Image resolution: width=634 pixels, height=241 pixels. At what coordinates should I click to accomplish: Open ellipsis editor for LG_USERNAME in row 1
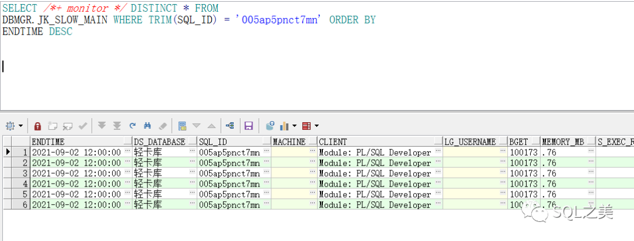tap(504, 151)
